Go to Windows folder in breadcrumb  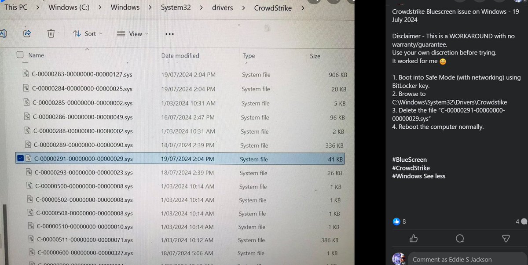click(125, 7)
